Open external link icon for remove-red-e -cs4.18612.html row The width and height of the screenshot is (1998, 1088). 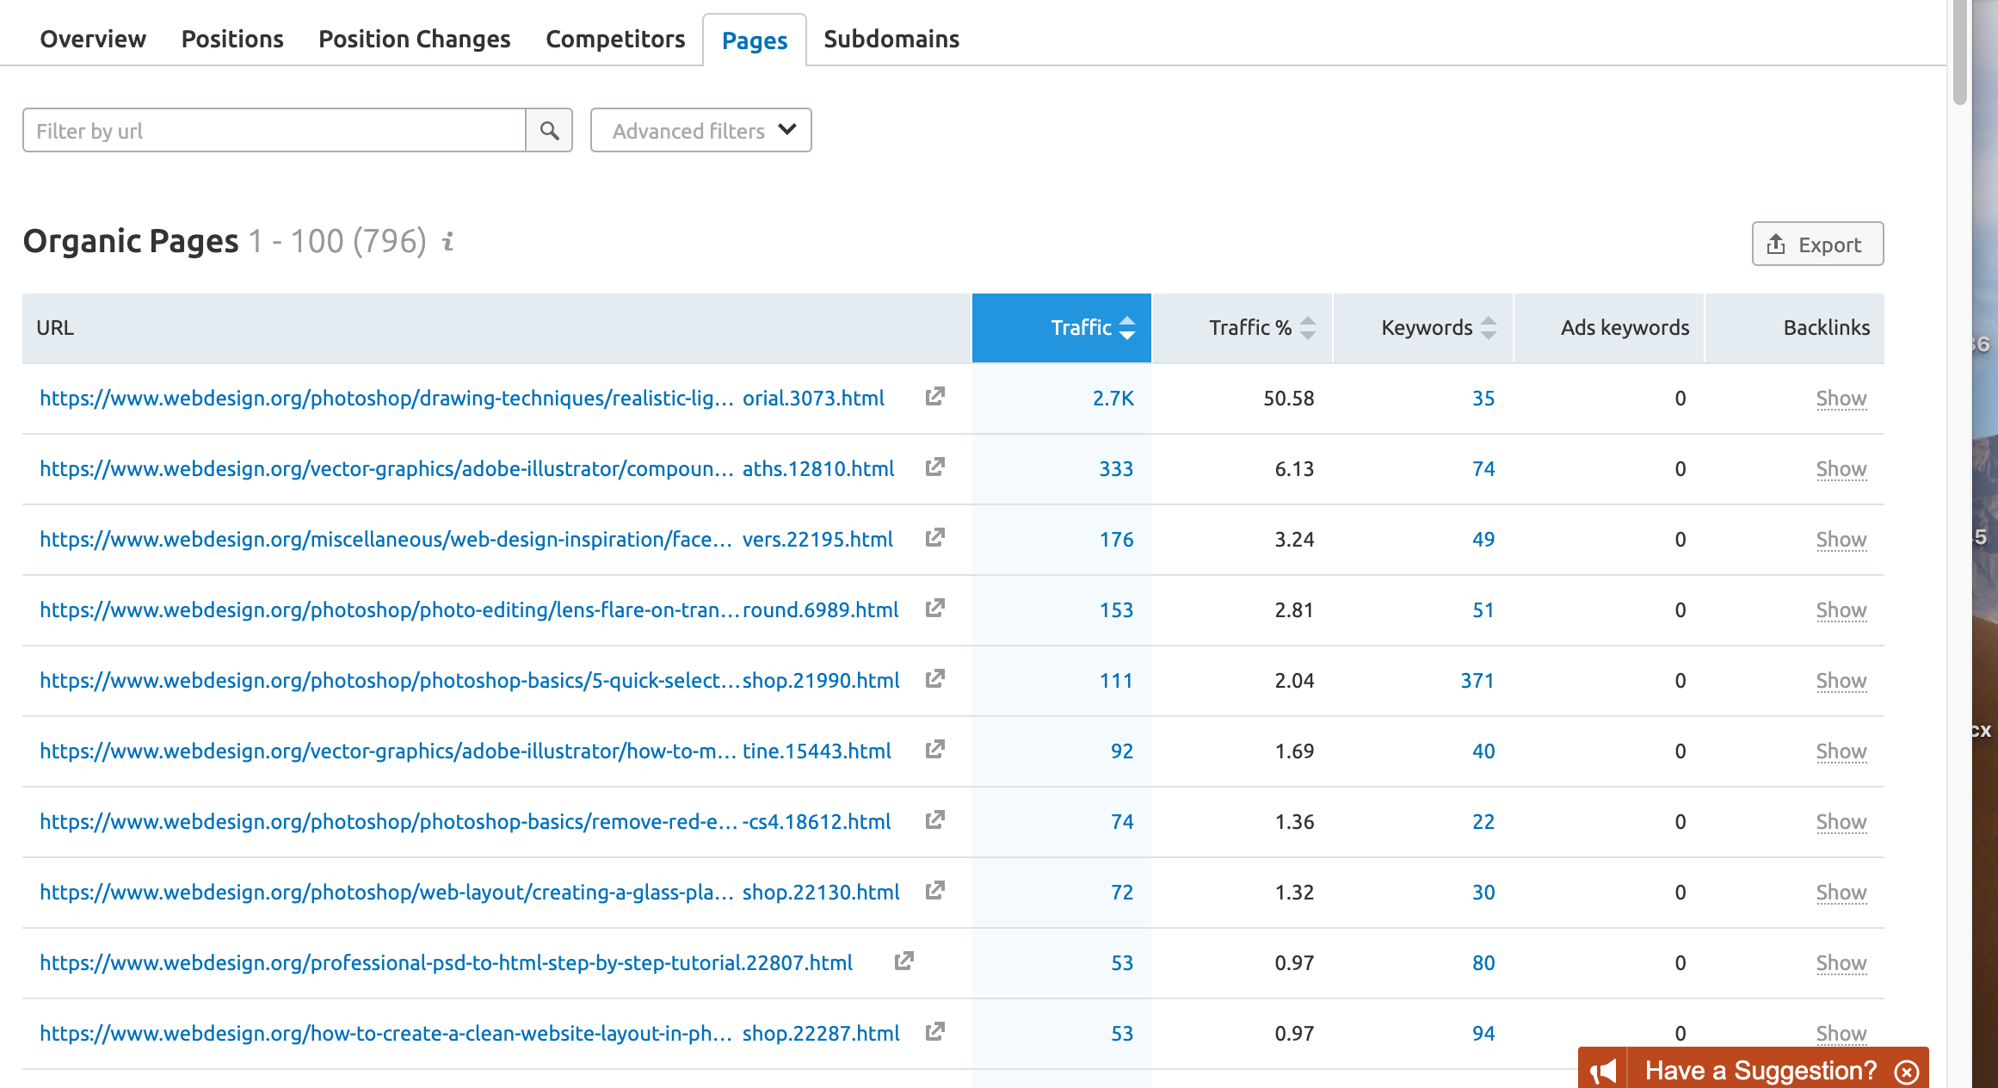point(934,820)
